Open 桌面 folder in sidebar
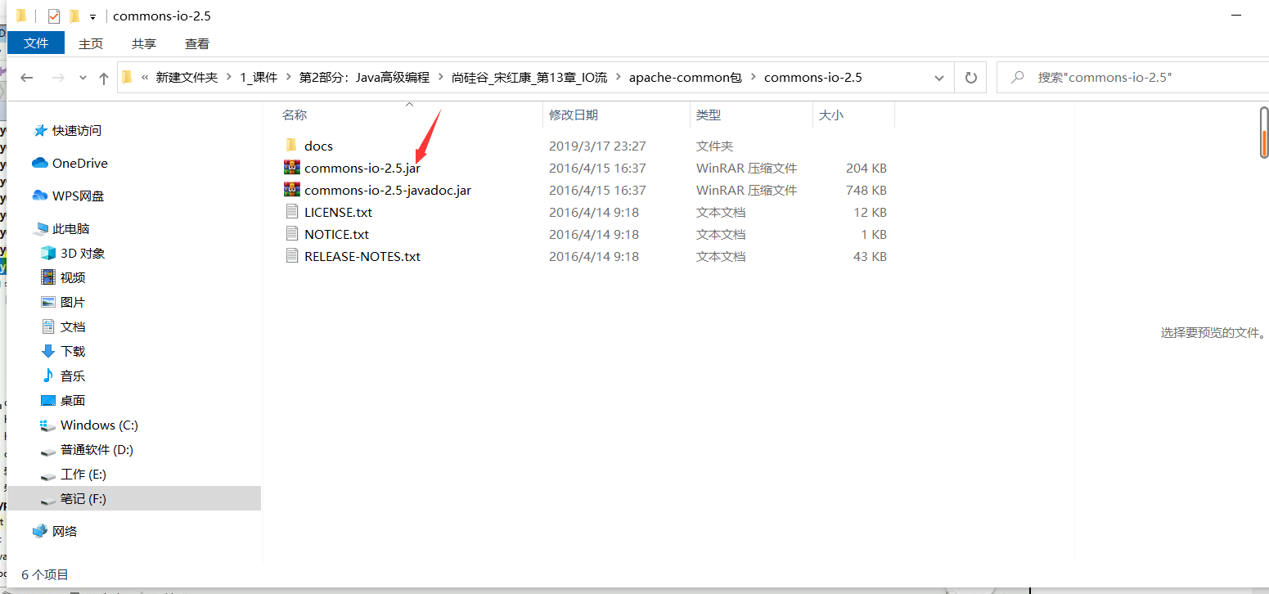Image resolution: width=1269 pixels, height=594 pixels. pyautogui.click(x=63, y=400)
